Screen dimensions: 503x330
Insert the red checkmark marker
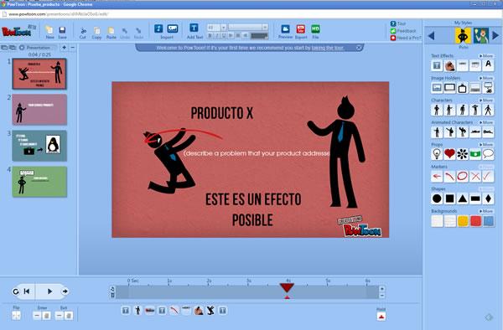[x=488, y=176]
